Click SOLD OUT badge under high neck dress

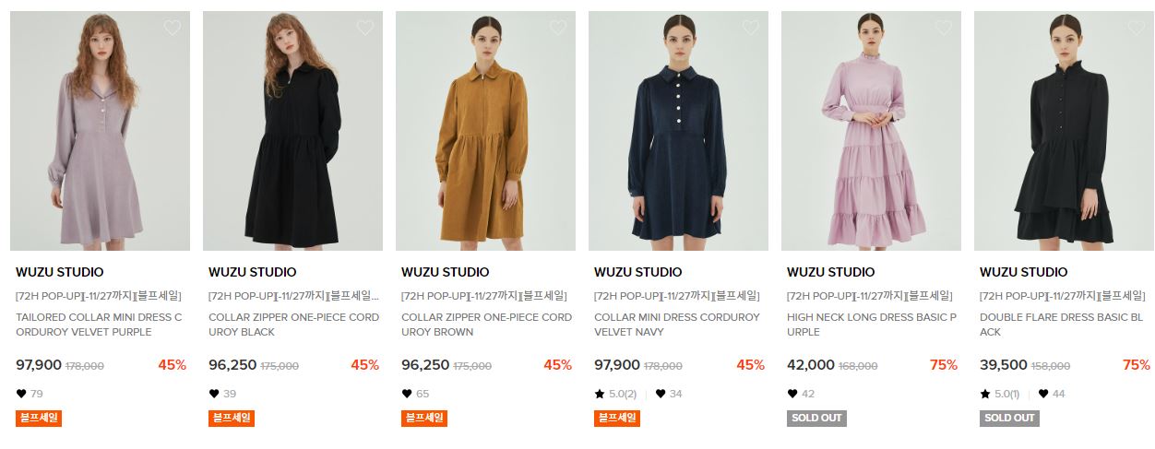coord(816,418)
